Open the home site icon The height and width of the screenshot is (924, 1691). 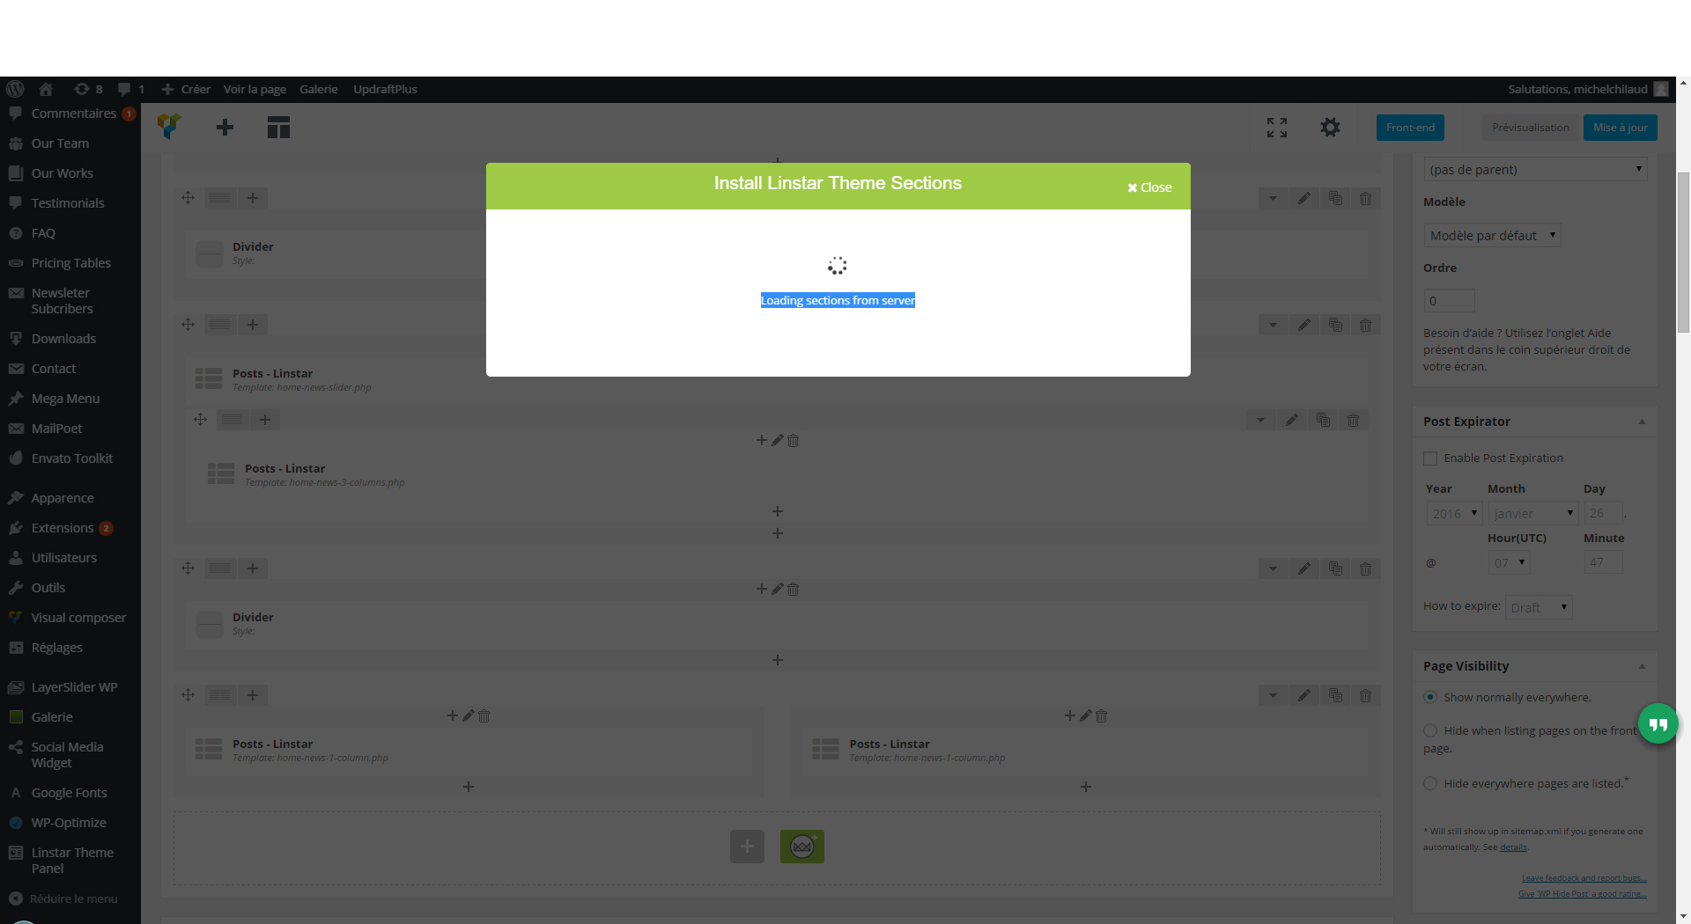(x=46, y=89)
